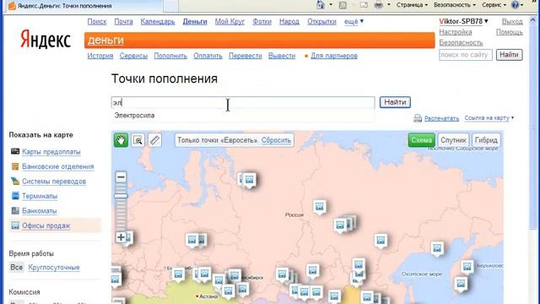Click the Банкоматы sidebar icon
This screenshot has width=540, height=304.
(15, 210)
